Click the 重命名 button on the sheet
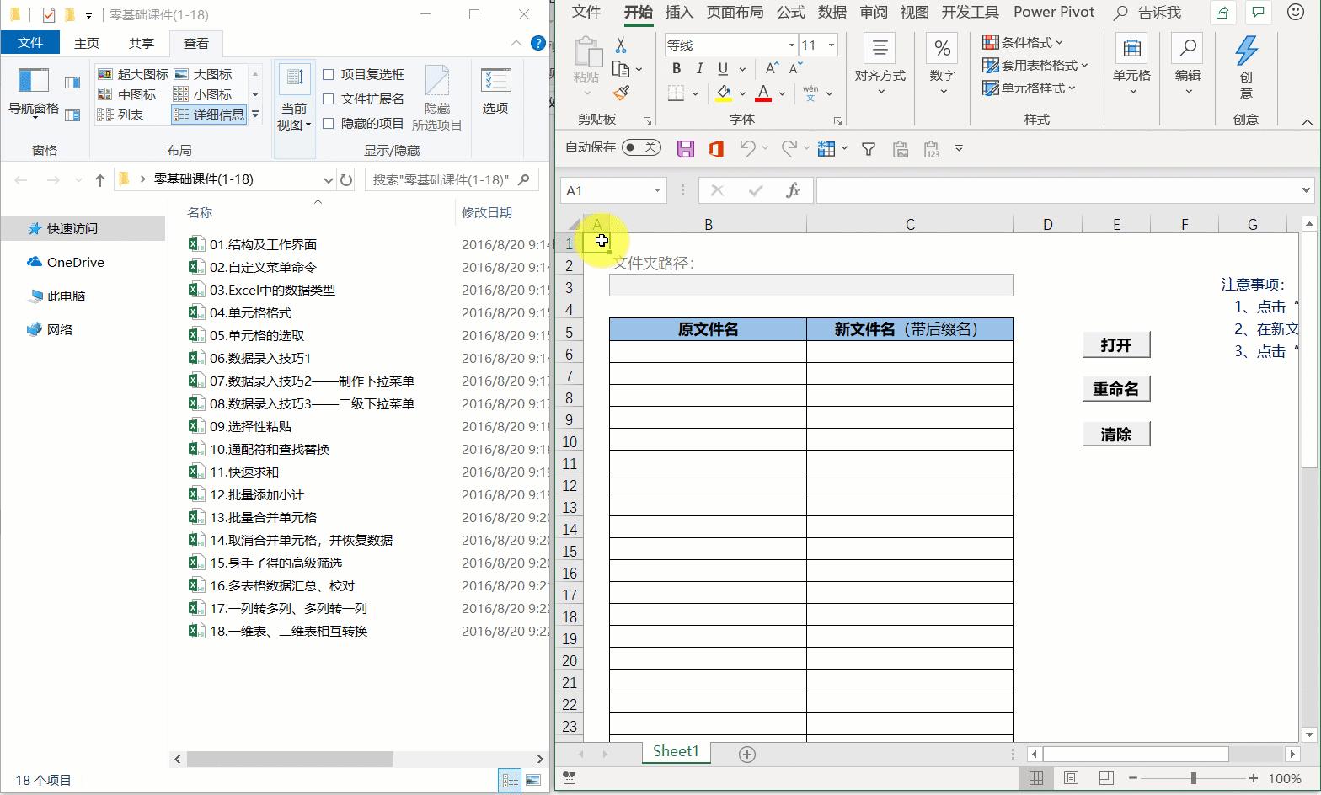Screen dimensions: 1321x795 click(1116, 389)
